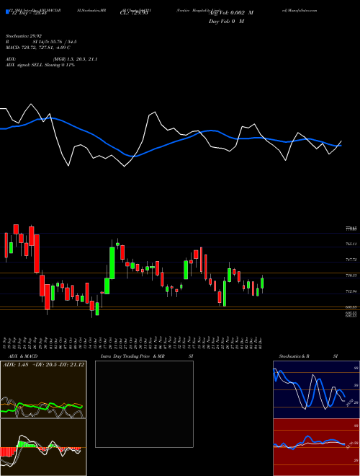Click the last green candlestick on the price chart
Image resolution: width=360 pixels, height=476 pixels.
262,283
